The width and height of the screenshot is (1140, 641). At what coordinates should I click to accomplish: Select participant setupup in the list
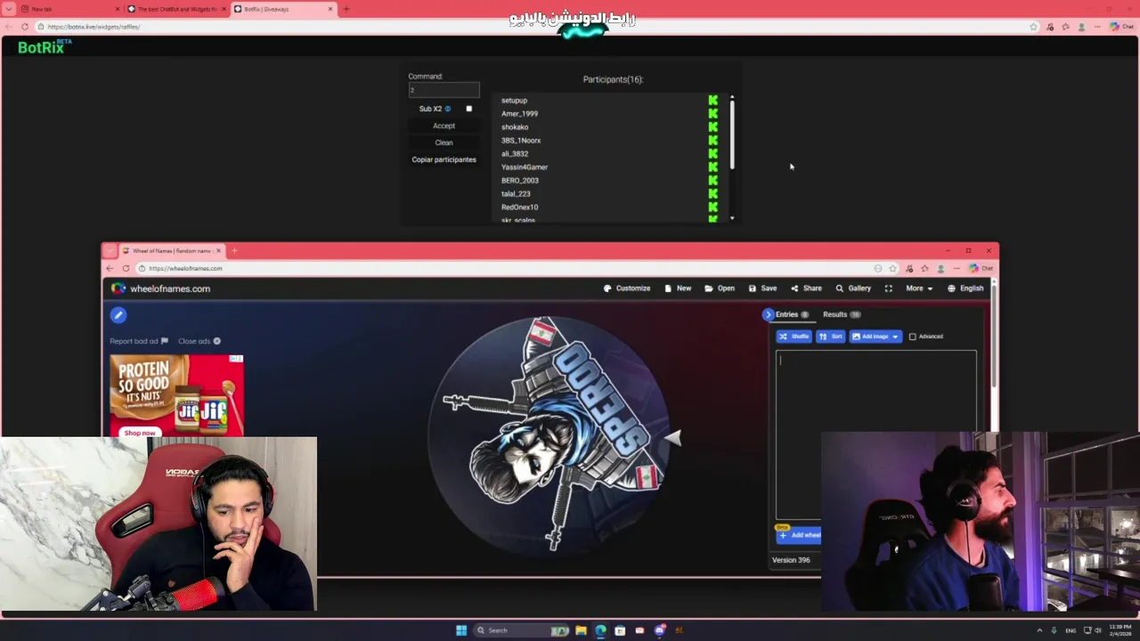tap(514, 101)
